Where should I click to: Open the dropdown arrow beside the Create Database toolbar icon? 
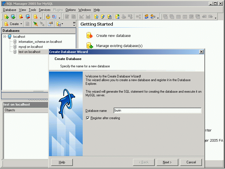point(40,18)
